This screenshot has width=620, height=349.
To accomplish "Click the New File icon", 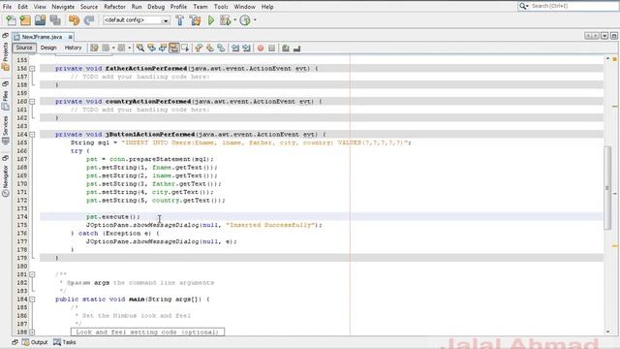I will point(11,20).
